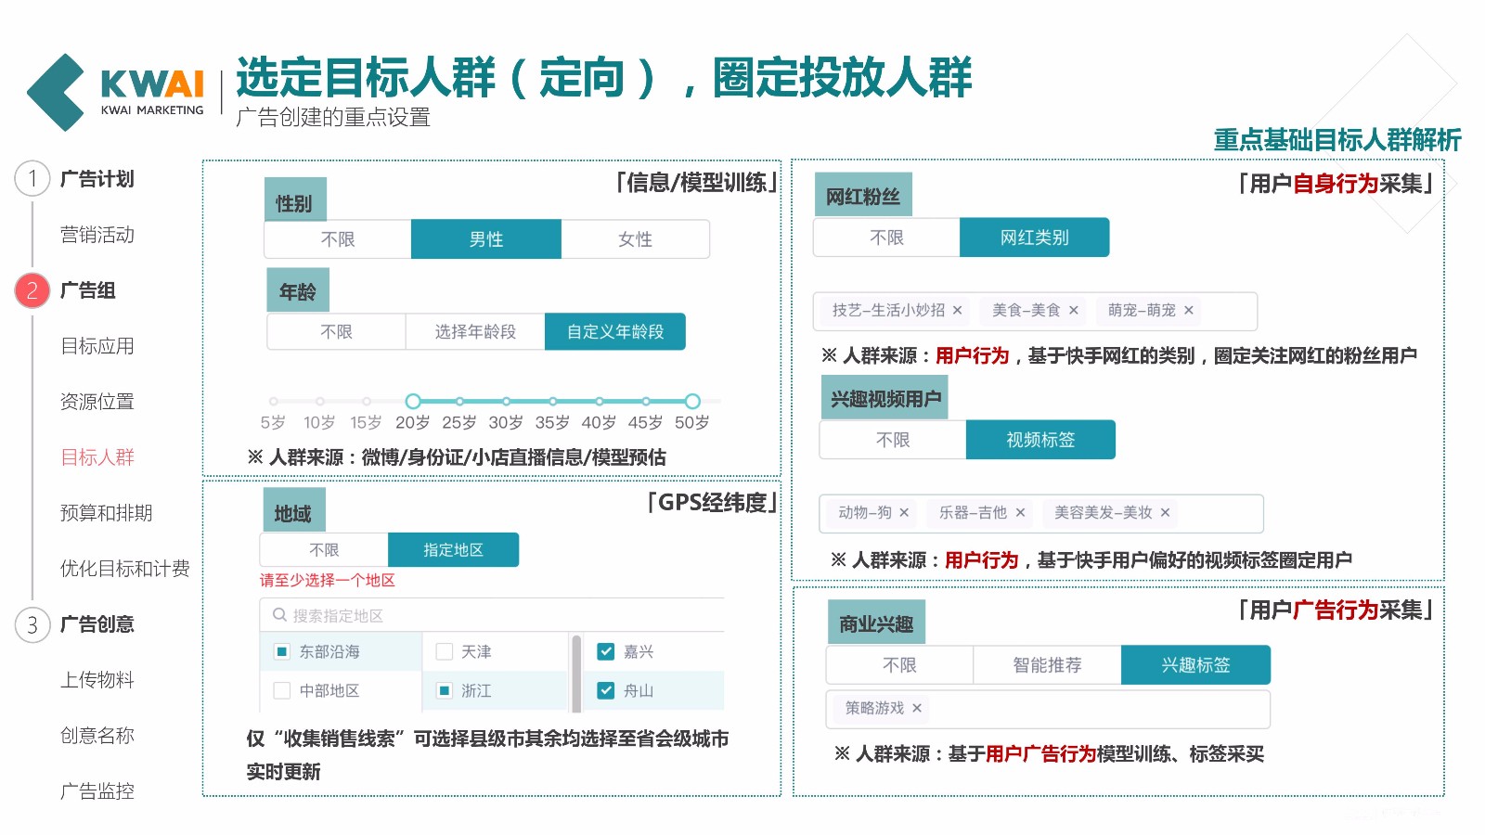
Task: Choose 智能推荐 for 商业兴趣
Action: tap(1047, 665)
